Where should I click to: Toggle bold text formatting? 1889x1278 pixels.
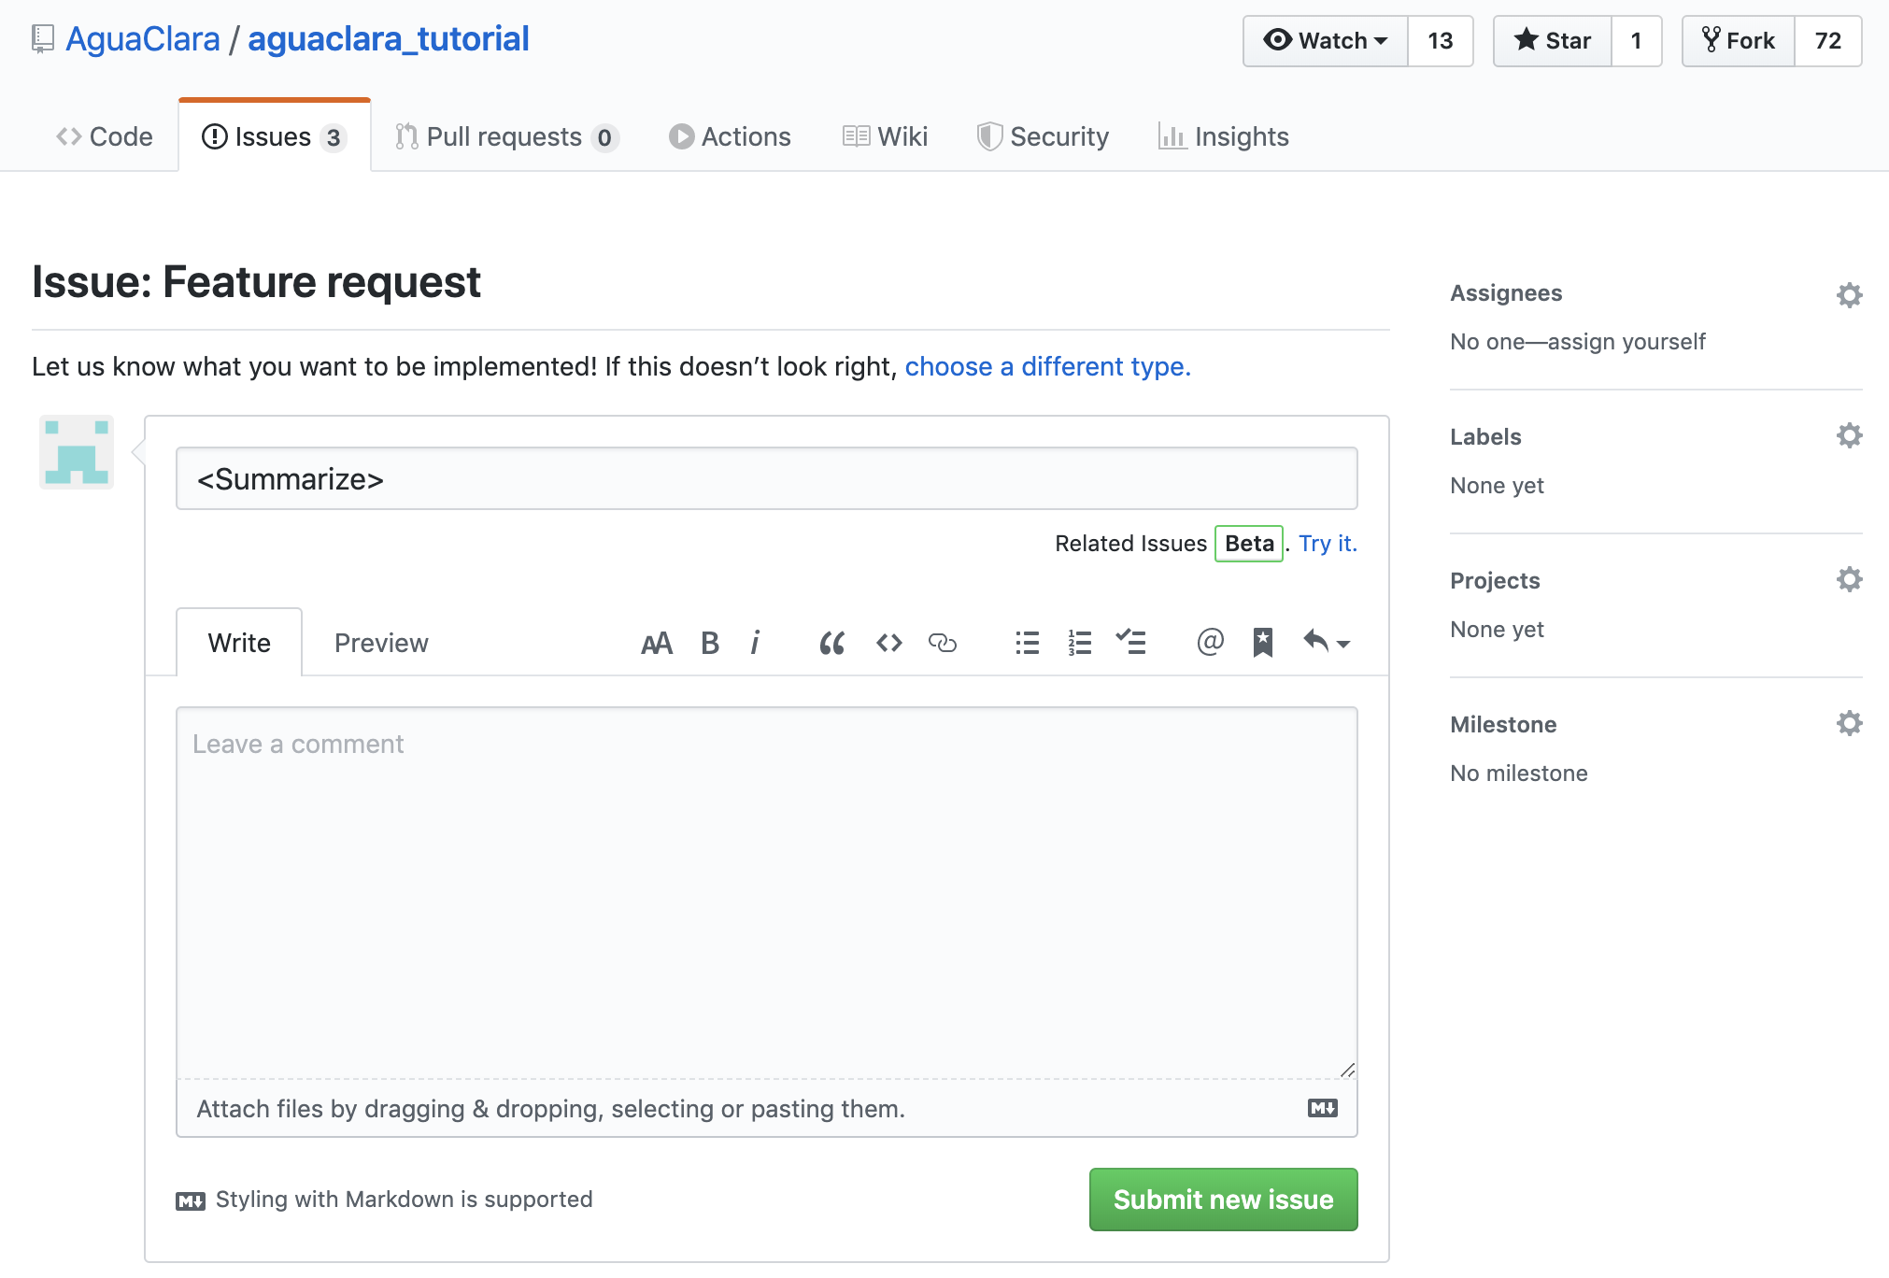710,643
